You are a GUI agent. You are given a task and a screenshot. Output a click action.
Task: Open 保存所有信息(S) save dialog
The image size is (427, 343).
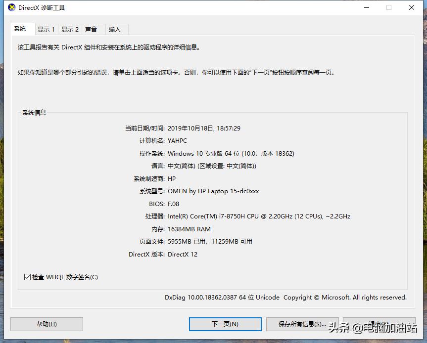302,324
